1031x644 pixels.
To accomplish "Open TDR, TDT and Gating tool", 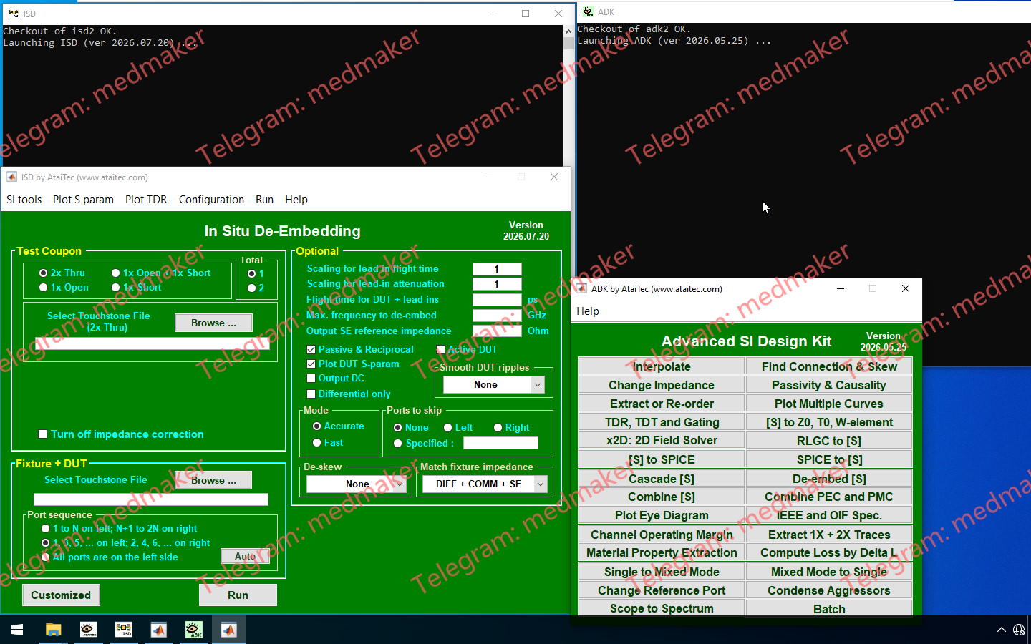I will point(662,422).
